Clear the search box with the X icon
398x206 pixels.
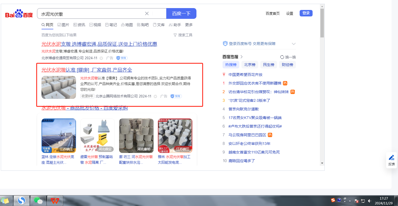[147, 13]
